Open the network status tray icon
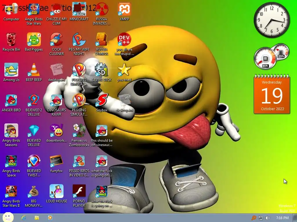Viewport: 297px width, 222px height. (x=261, y=218)
